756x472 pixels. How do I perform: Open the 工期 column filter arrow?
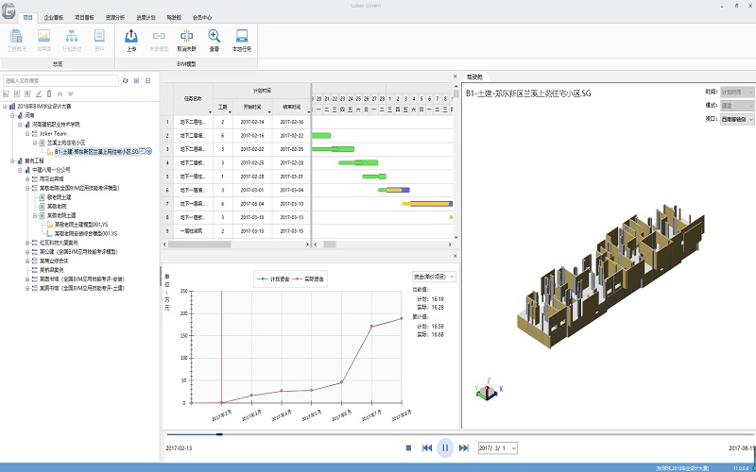(x=230, y=112)
